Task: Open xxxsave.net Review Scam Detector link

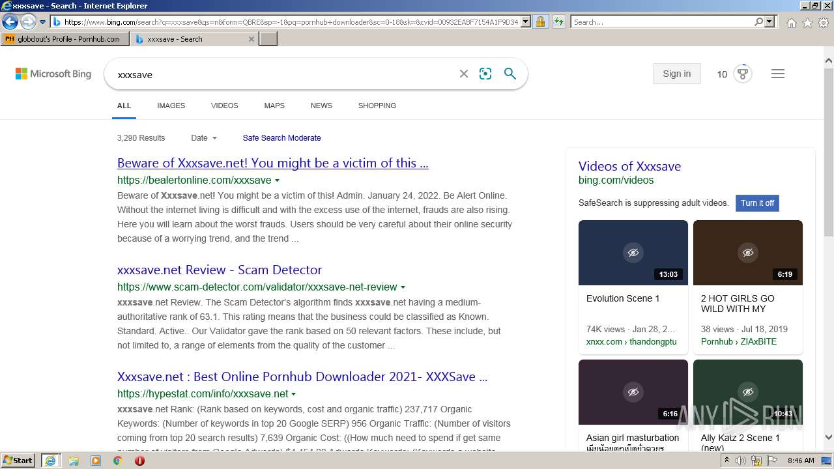Action: tap(220, 270)
